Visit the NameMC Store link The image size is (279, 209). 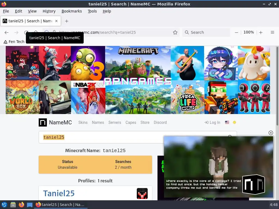145,122
